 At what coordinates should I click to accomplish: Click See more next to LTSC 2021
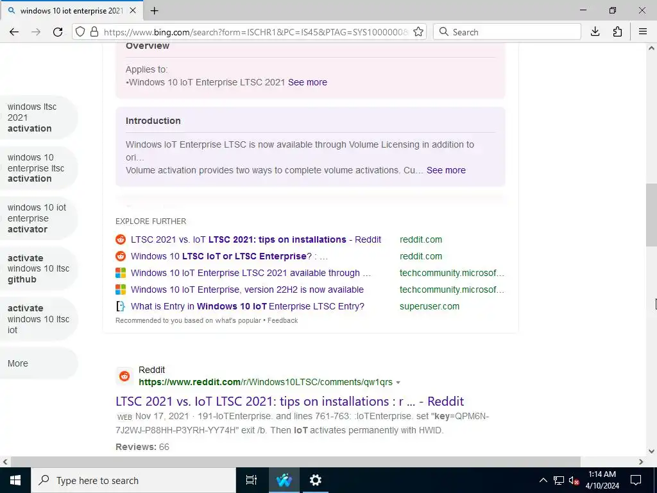[307, 82]
